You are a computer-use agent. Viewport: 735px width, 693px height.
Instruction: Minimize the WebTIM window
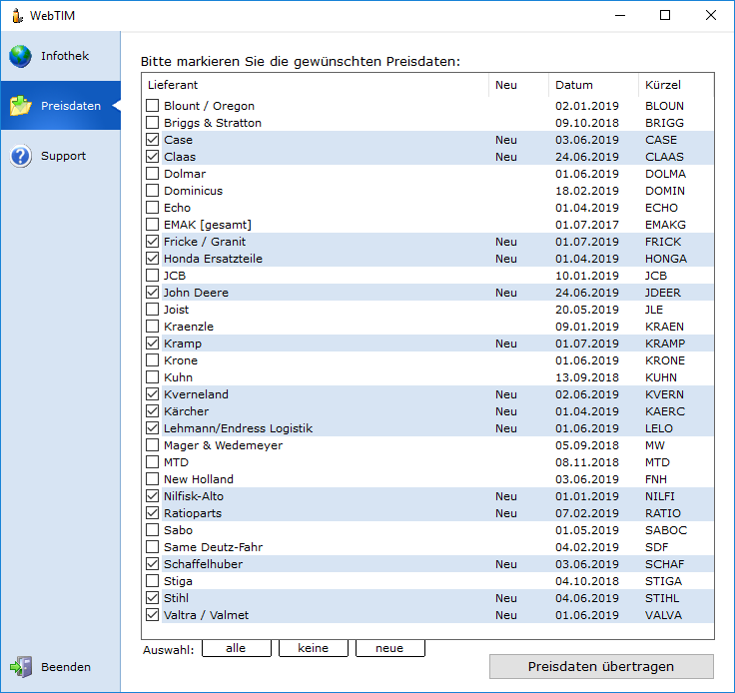click(x=620, y=15)
